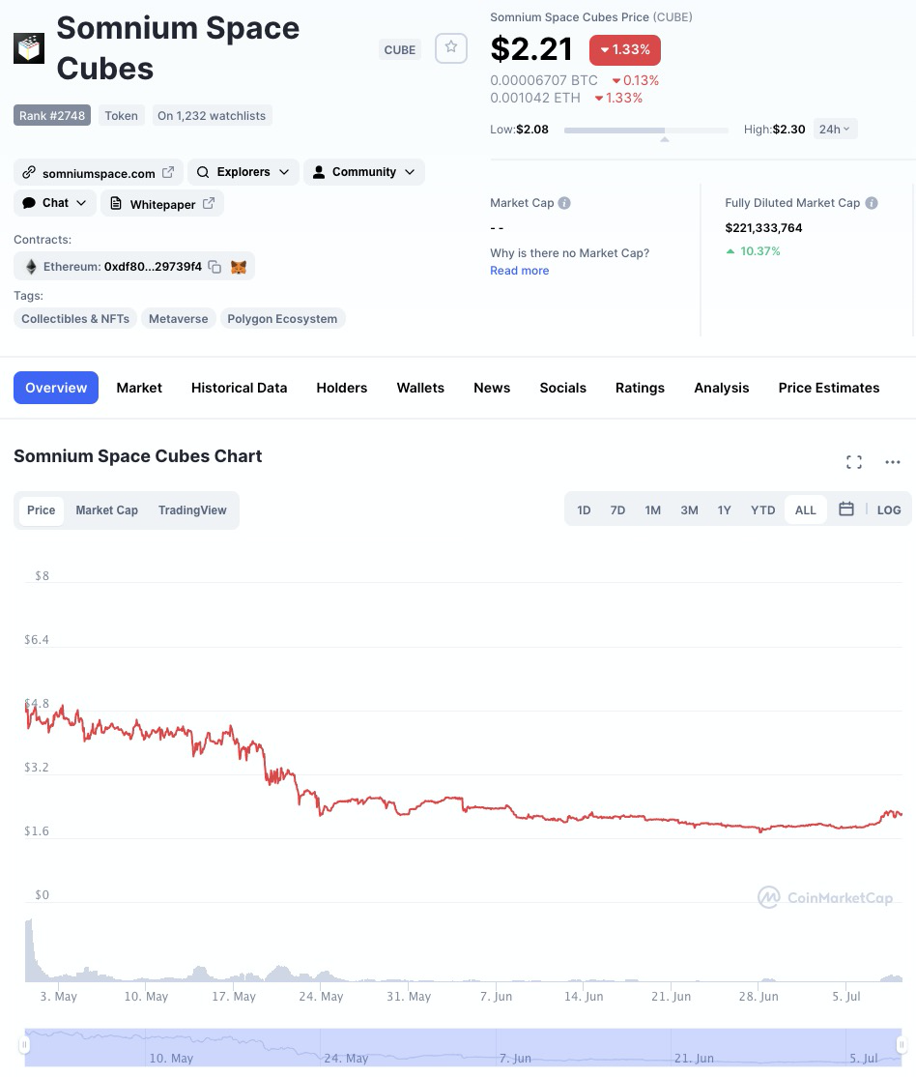Image resolution: width=916 pixels, height=1077 pixels.
Task: Toggle LOG scale on the chart
Action: 889,509
